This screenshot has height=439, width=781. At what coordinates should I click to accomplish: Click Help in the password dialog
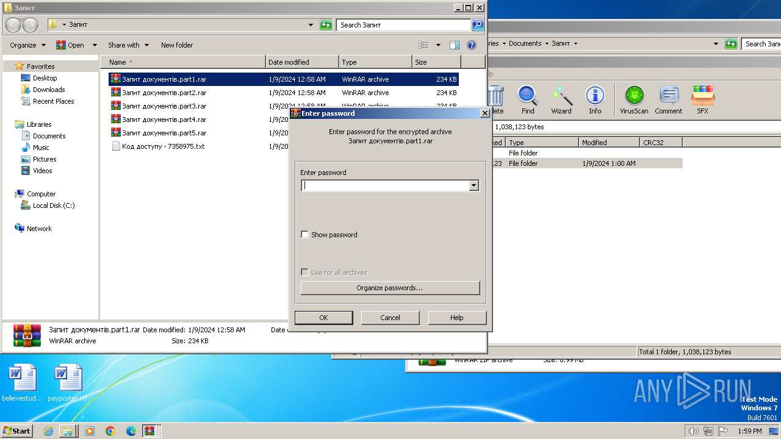[457, 318]
